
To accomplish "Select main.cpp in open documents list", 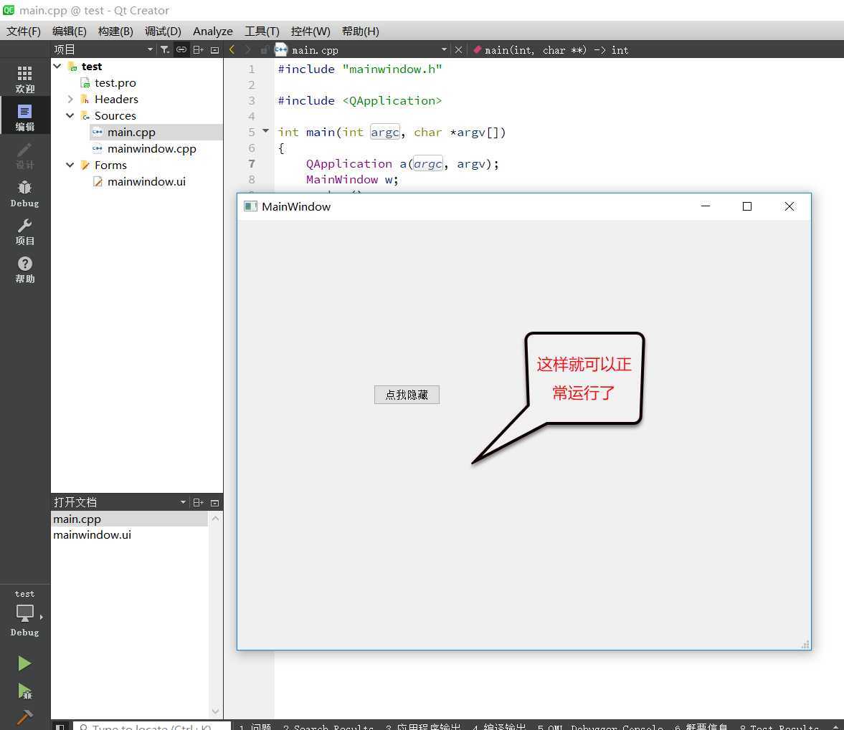I will [129, 519].
